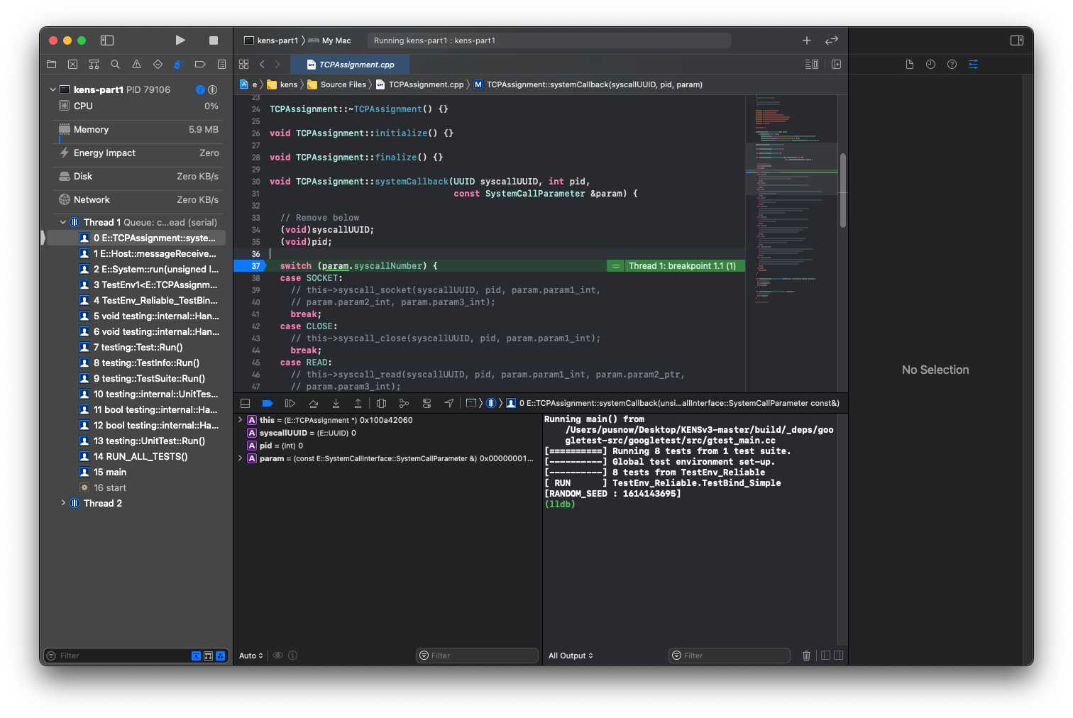Choose the My Mac run destination
This screenshot has width=1073, height=718.
coord(330,40)
